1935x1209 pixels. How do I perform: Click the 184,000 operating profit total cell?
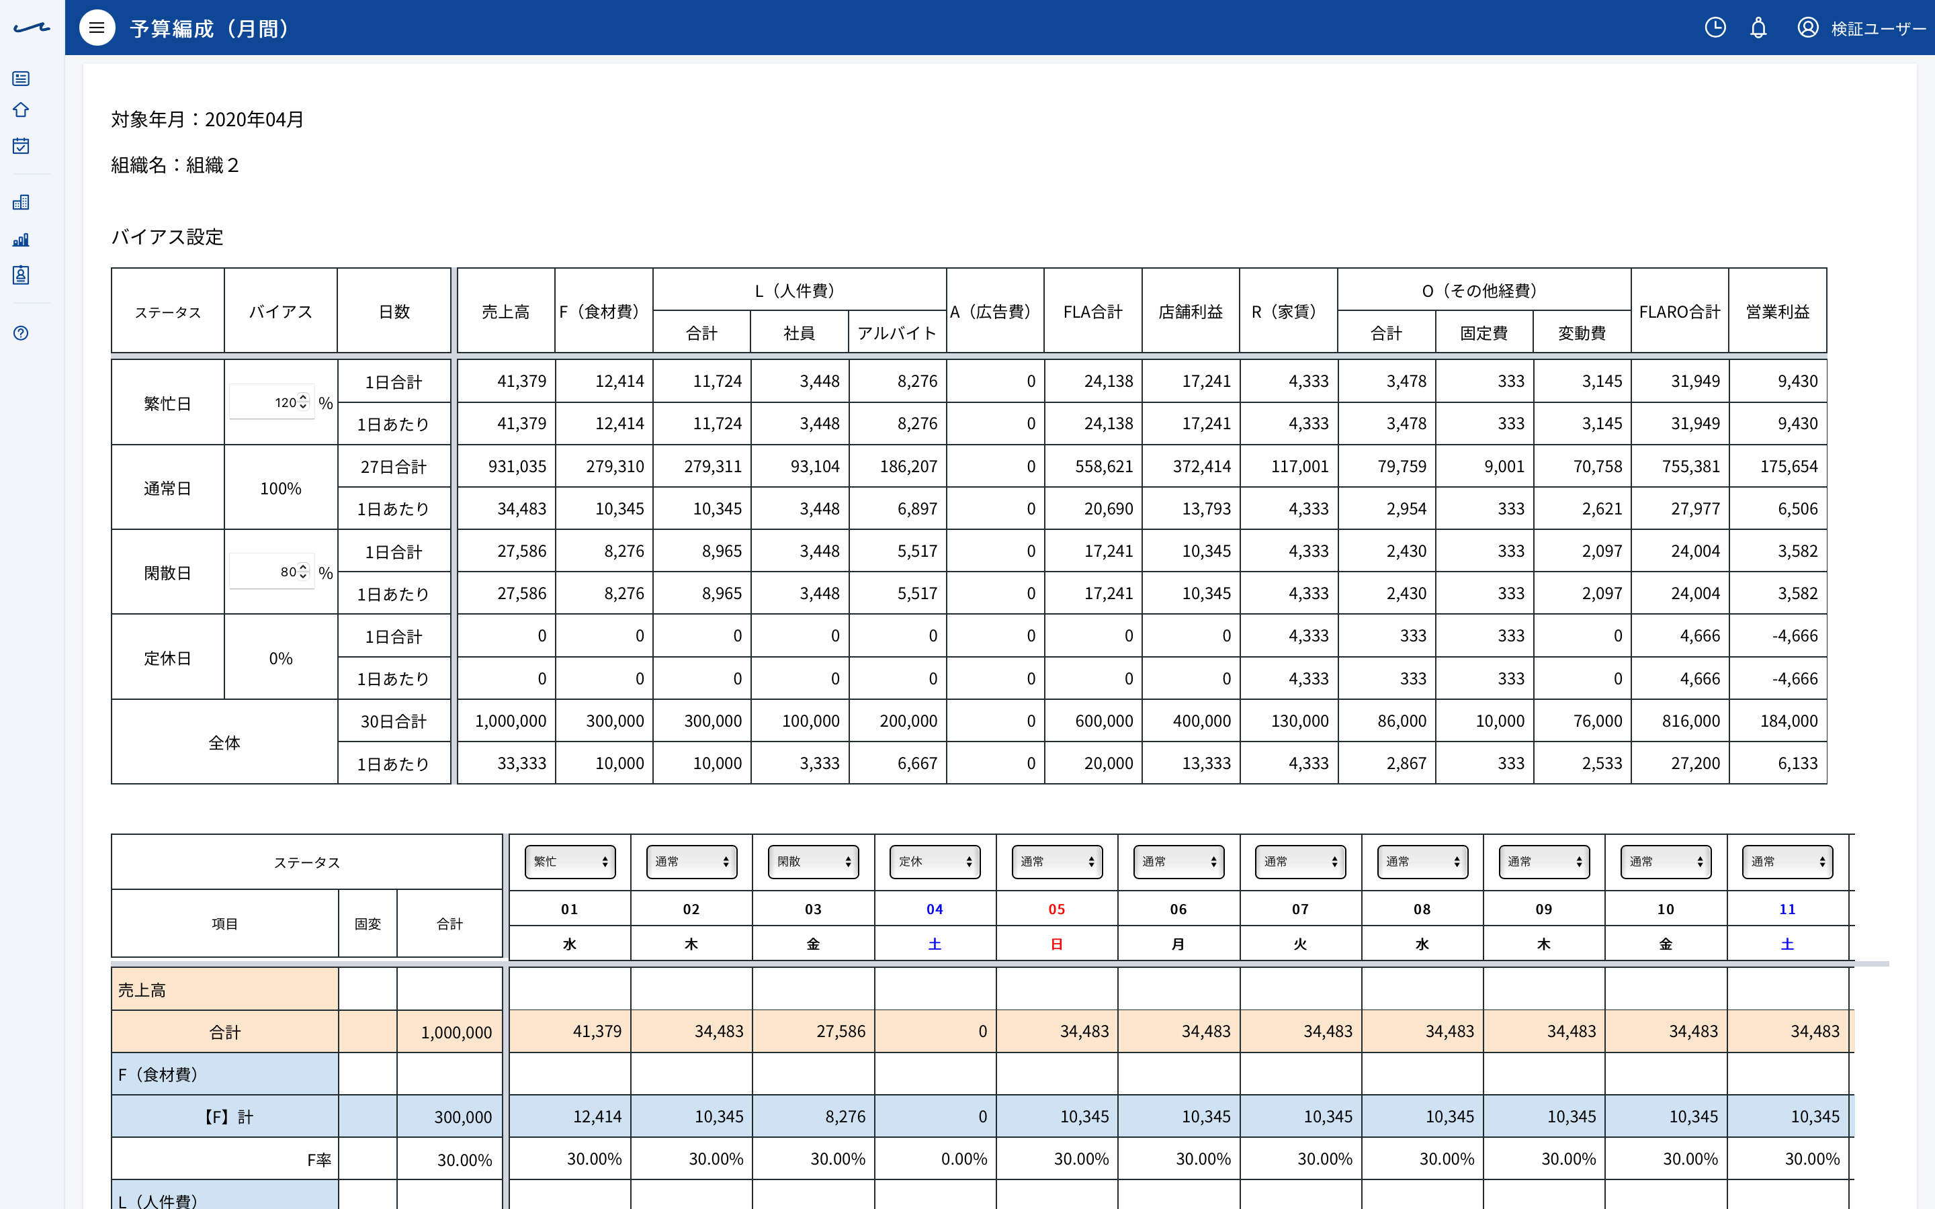(1778, 721)
